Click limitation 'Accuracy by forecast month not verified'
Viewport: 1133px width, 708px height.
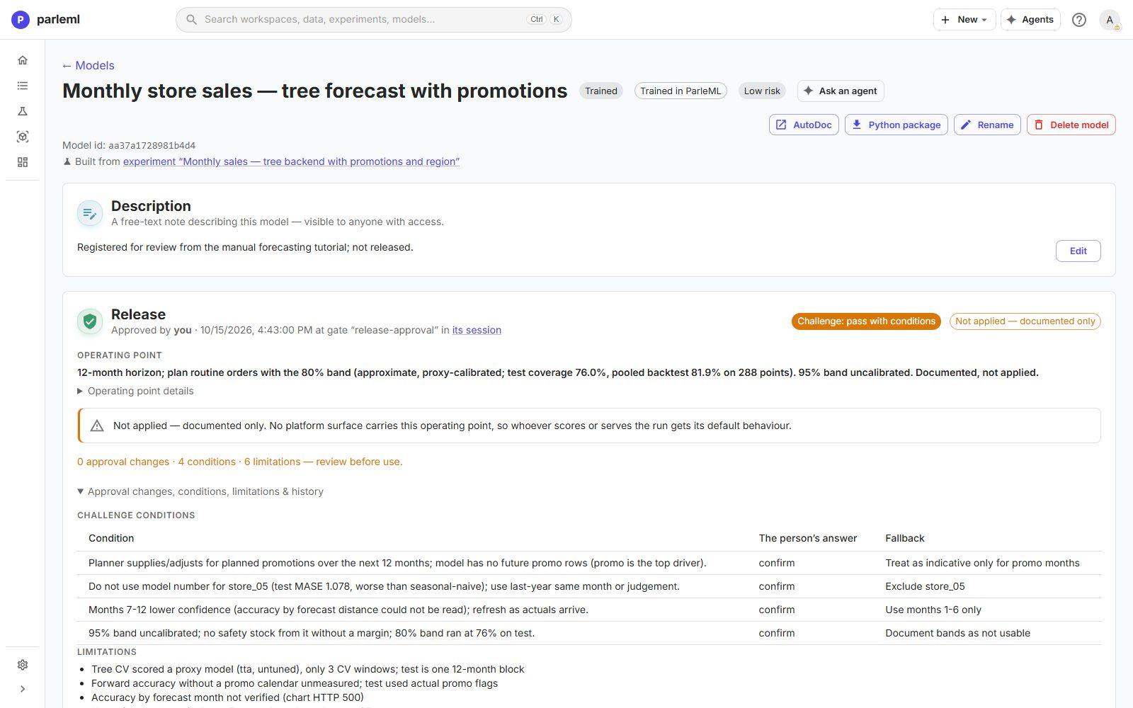click(228, 697)
